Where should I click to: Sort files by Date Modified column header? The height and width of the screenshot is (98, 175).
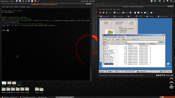point(144,44)
